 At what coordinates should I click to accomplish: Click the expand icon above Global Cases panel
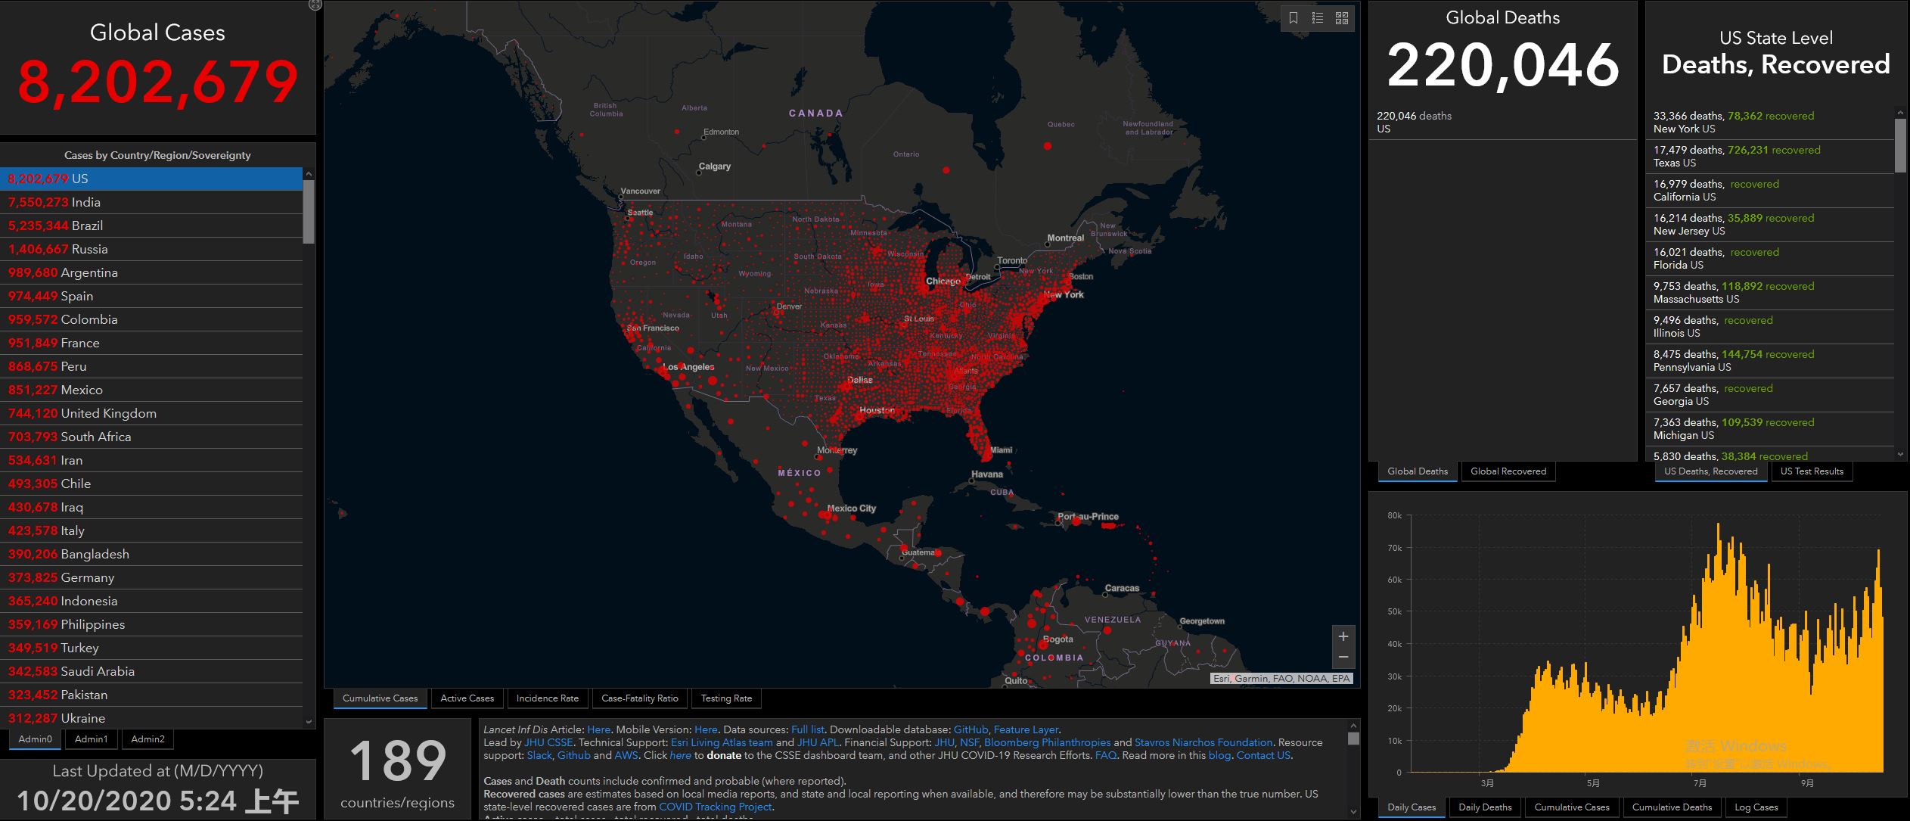point(315,5)
